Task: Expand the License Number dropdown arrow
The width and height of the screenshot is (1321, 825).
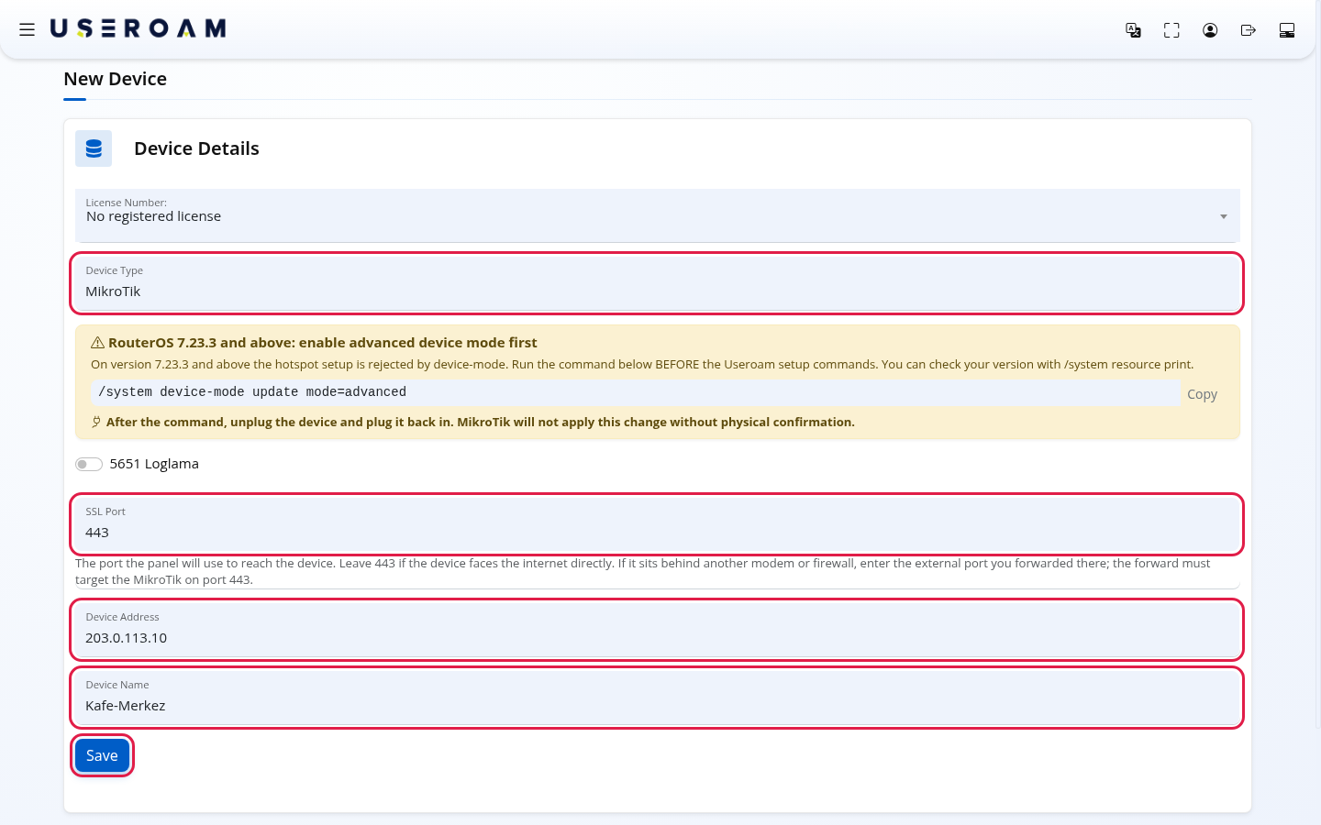Action: (x=1223, y=216)
